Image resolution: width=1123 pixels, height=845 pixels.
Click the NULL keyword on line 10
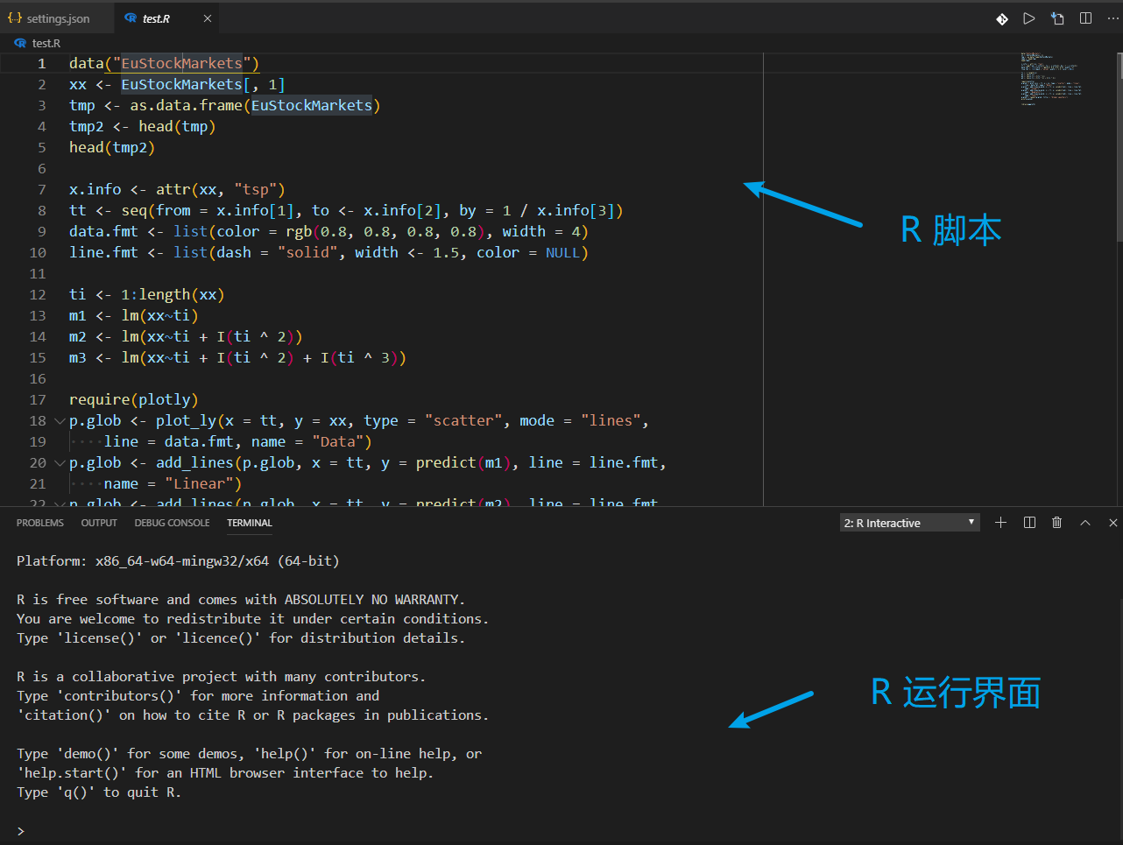(562, 252)
